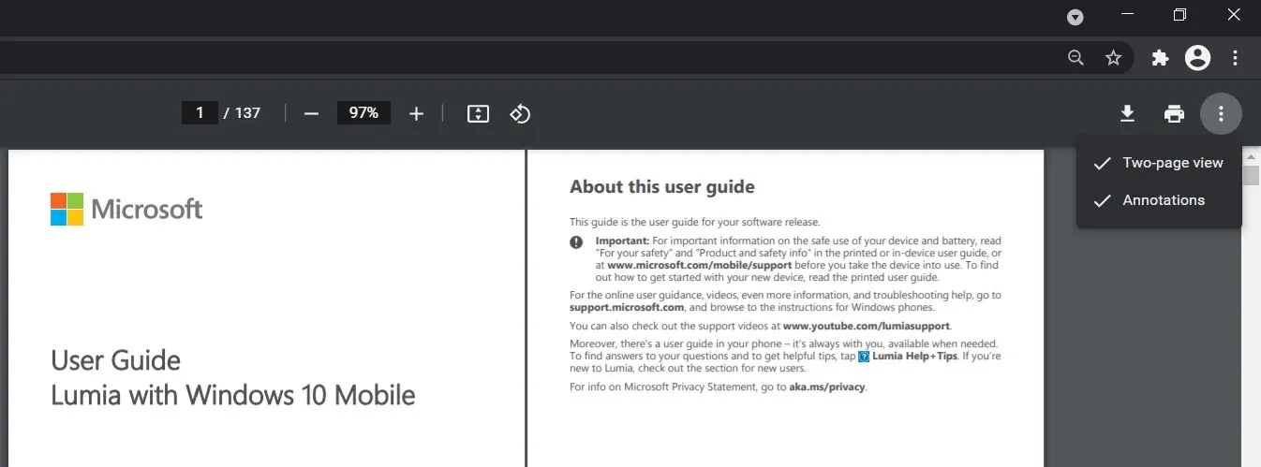Visit the www.youtube.com/lumiasupport link
Screen dimensions: 1261x467
(x=866, y=326)
